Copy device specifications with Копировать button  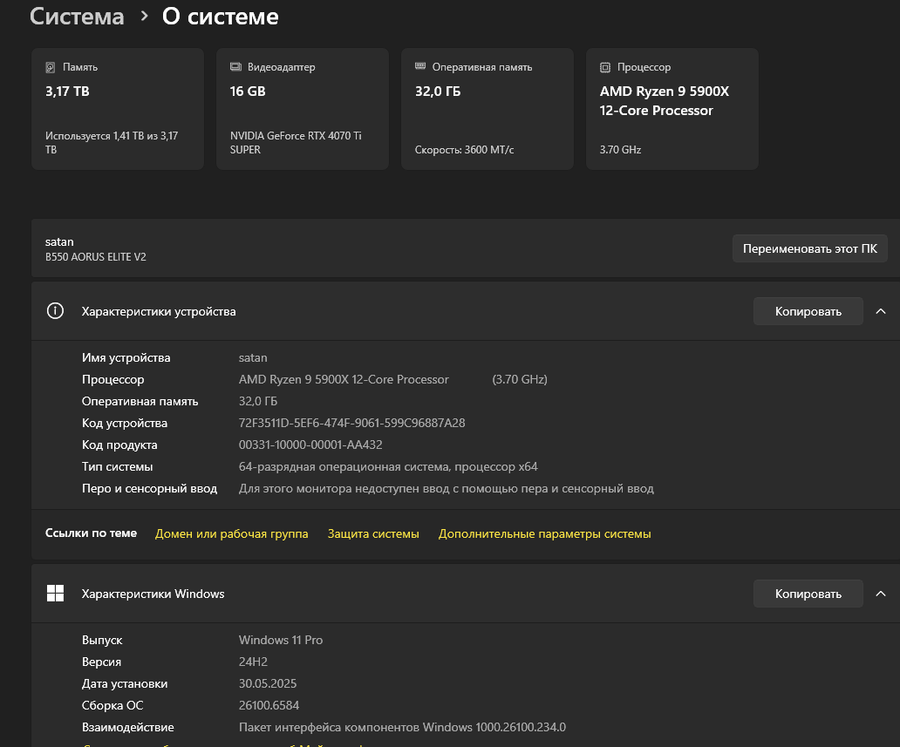pyautogui.click(x=808, y=311)
